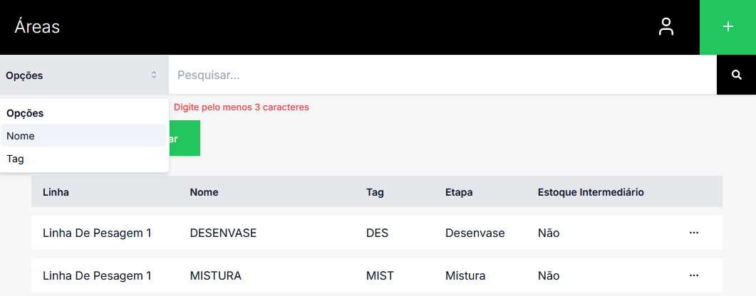Screen dimensions: 756x296
Task: Click the MIST tag cell
Action: click(380, 275)
